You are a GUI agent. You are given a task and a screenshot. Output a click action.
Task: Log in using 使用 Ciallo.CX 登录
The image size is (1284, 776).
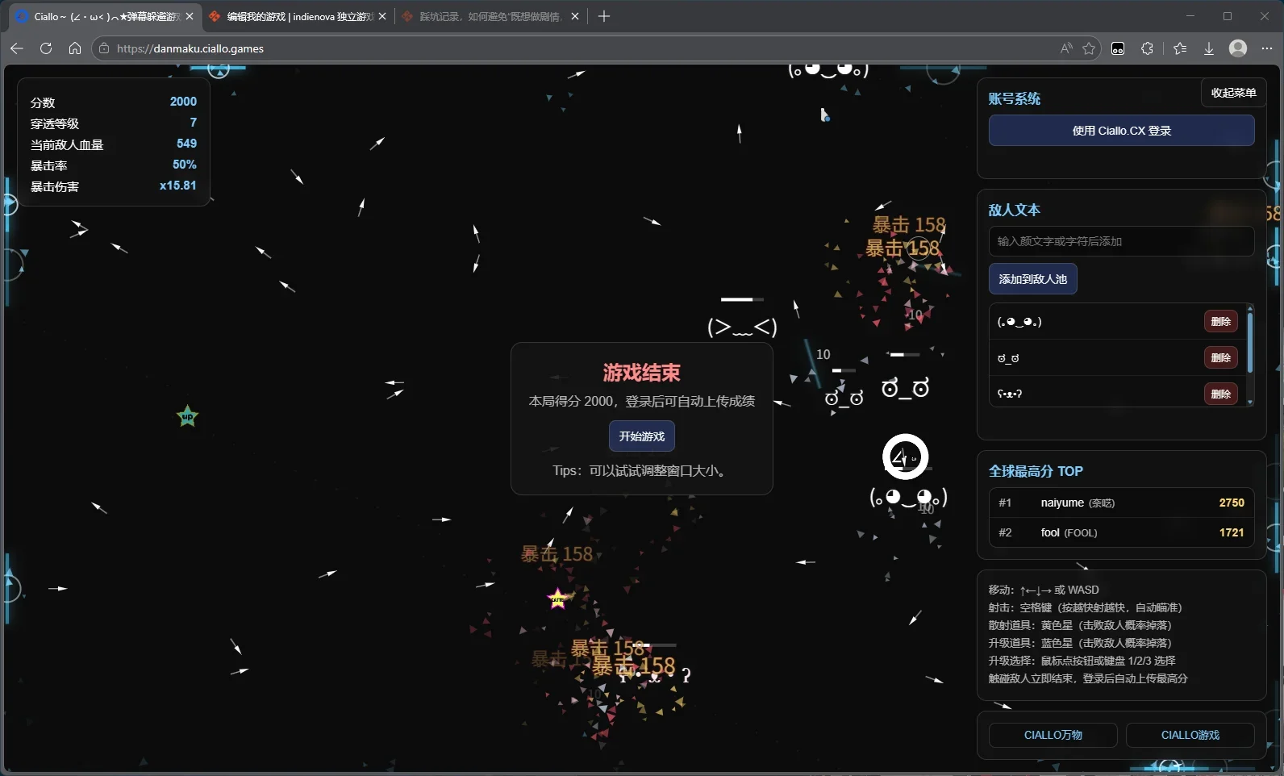point(1122,131)
